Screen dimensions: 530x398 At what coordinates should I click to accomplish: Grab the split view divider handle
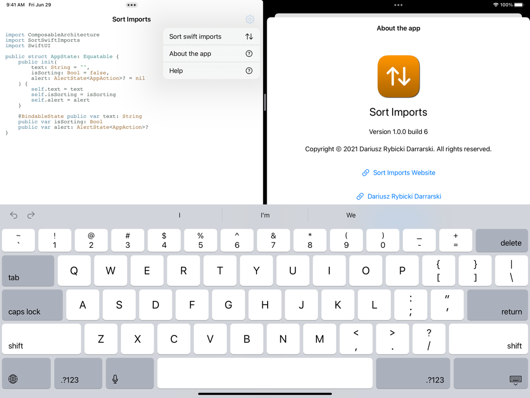[x=265, y=102]
